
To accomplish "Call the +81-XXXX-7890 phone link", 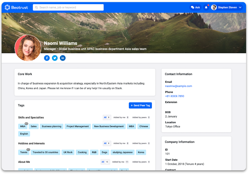I will click(174, 96).
